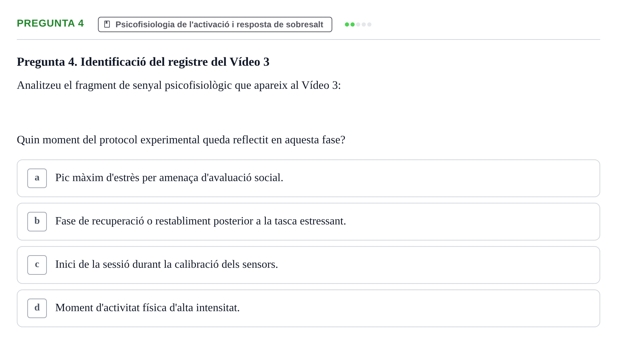Click the second green progress dot
This screenshot has width=617, height=344.
point(353,24)
